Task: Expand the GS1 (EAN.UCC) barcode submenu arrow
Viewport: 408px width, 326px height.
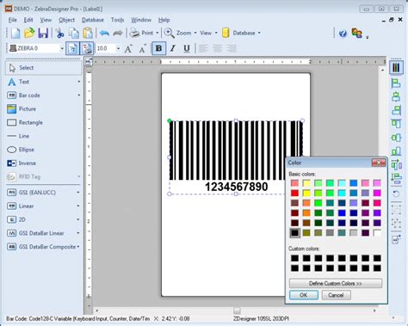Action: (78, 193)
